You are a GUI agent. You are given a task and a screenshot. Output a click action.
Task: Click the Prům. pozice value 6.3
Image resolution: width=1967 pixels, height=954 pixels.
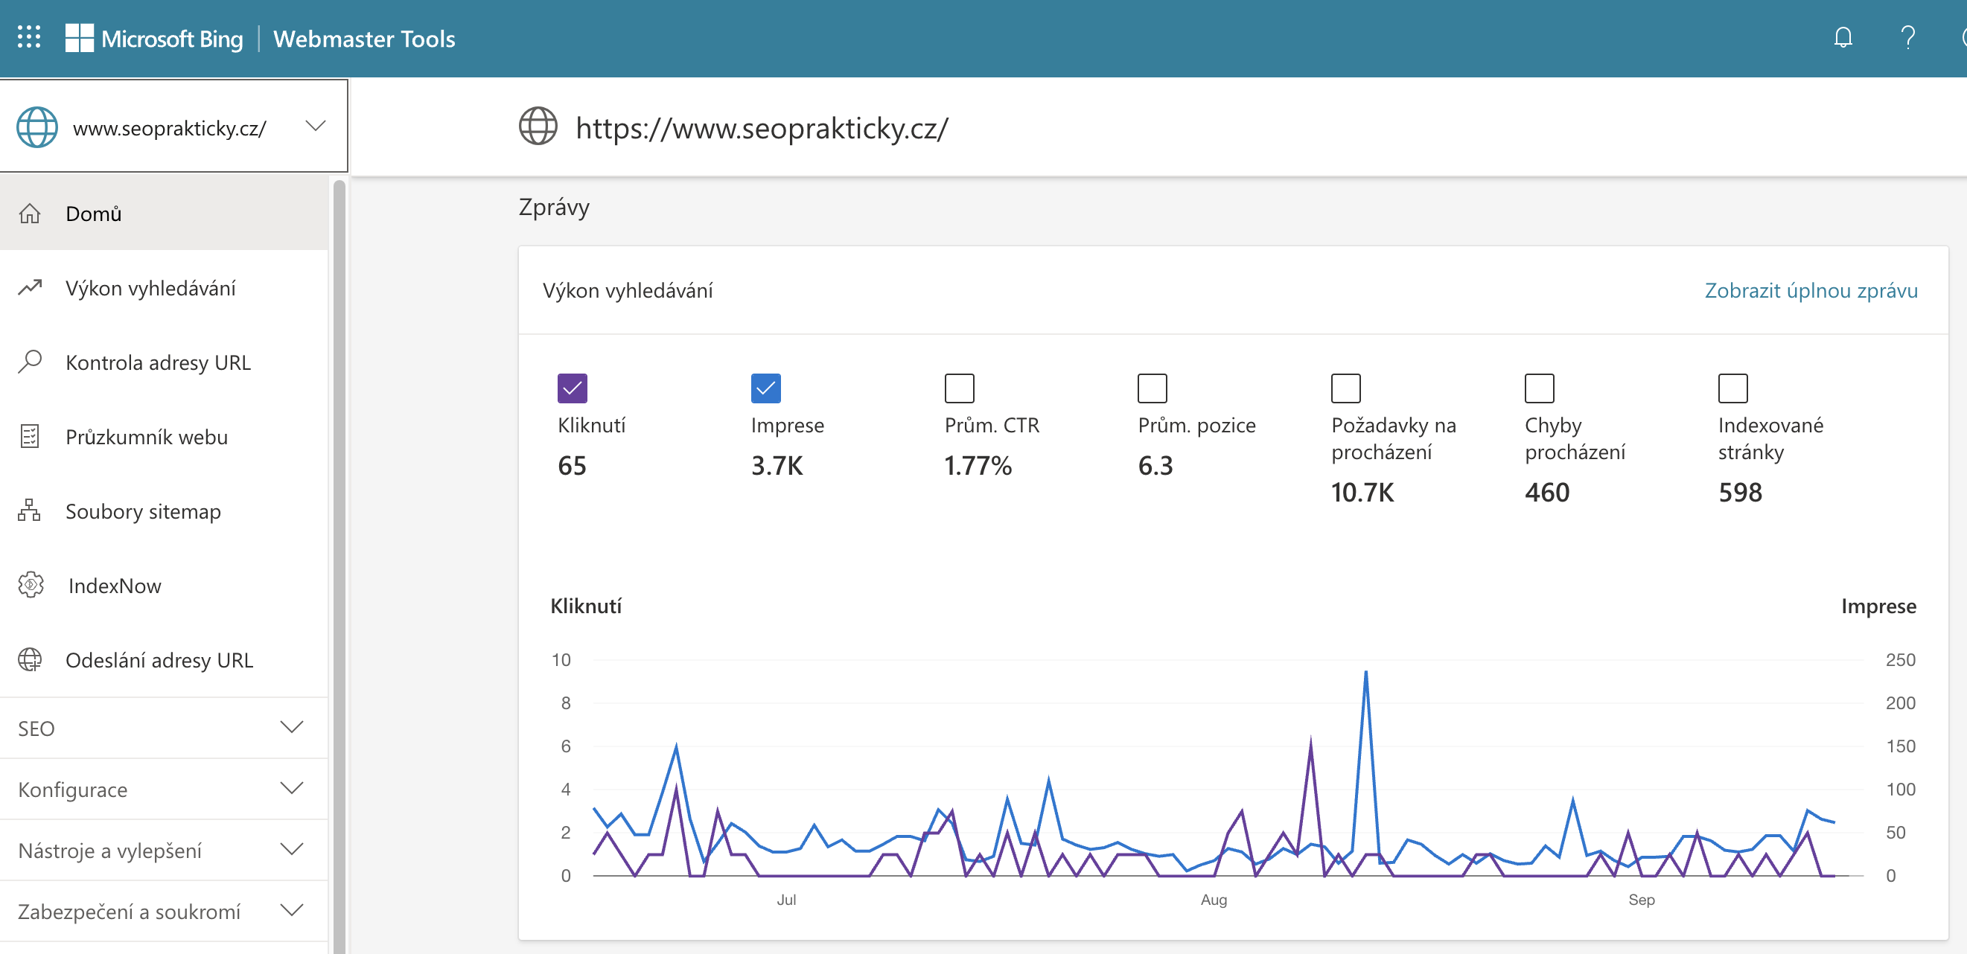point(1155,466)
